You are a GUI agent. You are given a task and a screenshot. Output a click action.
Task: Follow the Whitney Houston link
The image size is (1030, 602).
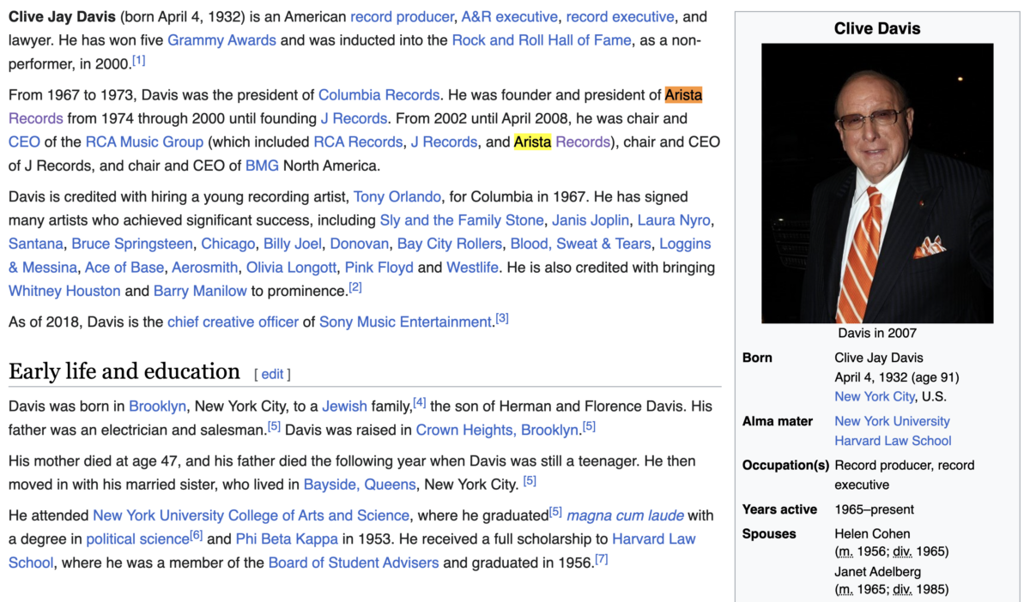(64, 291)
